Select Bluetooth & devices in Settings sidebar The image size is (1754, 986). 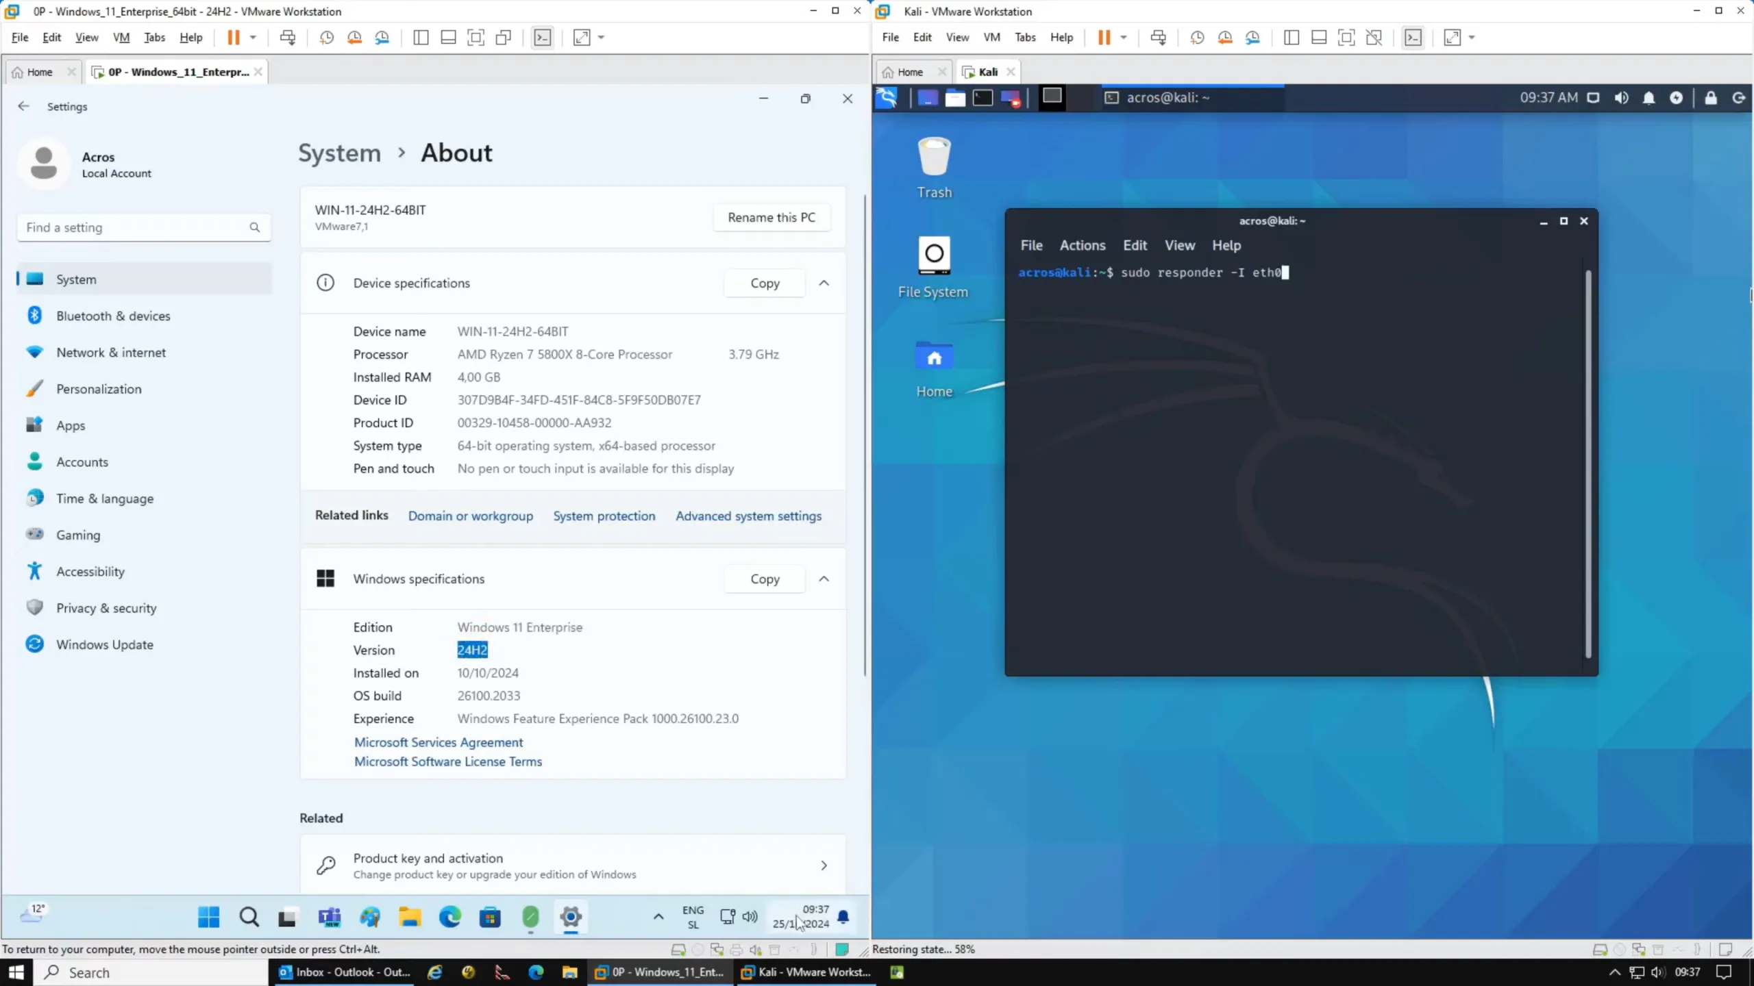coord(145,316)
